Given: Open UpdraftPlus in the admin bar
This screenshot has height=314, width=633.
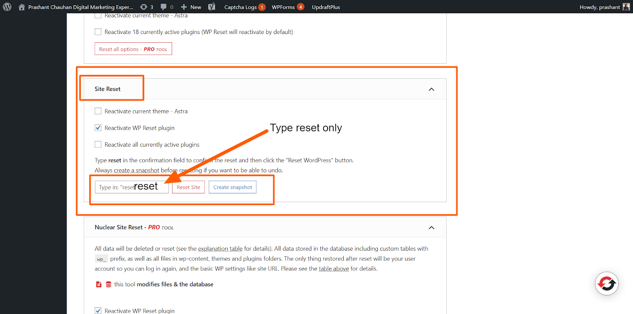Looking at the screenshot, I should click(x=326, y=7).
